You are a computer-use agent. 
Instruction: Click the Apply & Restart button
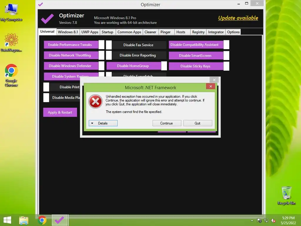[x=60, y=112]
